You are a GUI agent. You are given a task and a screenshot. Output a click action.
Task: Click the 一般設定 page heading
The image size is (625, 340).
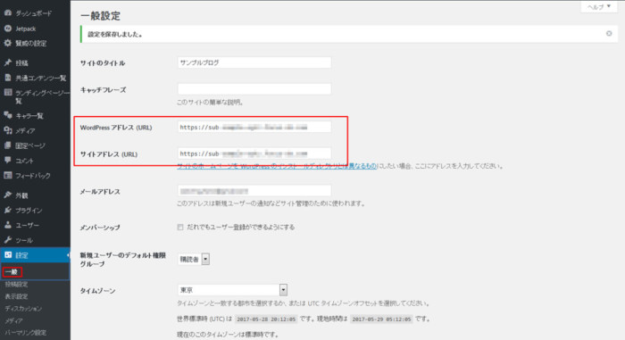100,16
